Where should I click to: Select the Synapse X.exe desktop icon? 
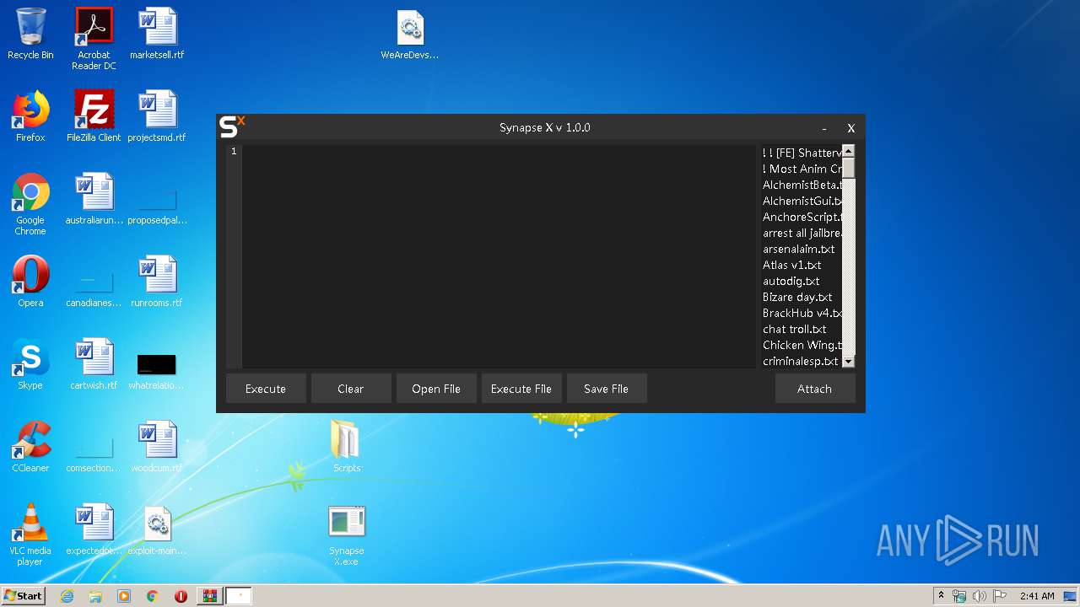(x=347, y=534)
